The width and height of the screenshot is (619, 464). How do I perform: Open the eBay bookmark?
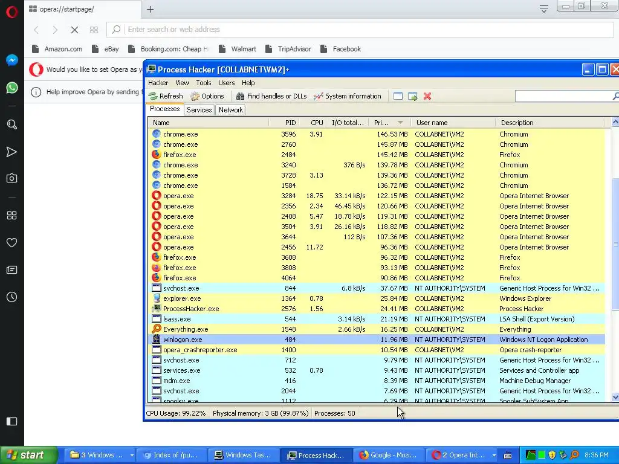[105, 49]
